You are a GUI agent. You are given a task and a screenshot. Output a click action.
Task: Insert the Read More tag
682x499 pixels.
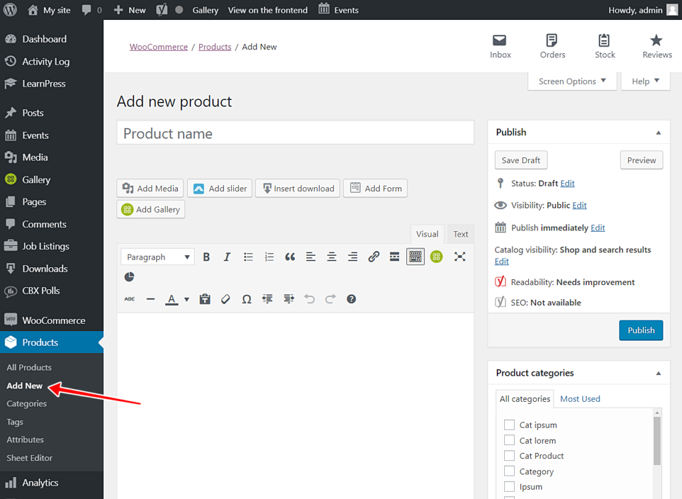point(394,256)
